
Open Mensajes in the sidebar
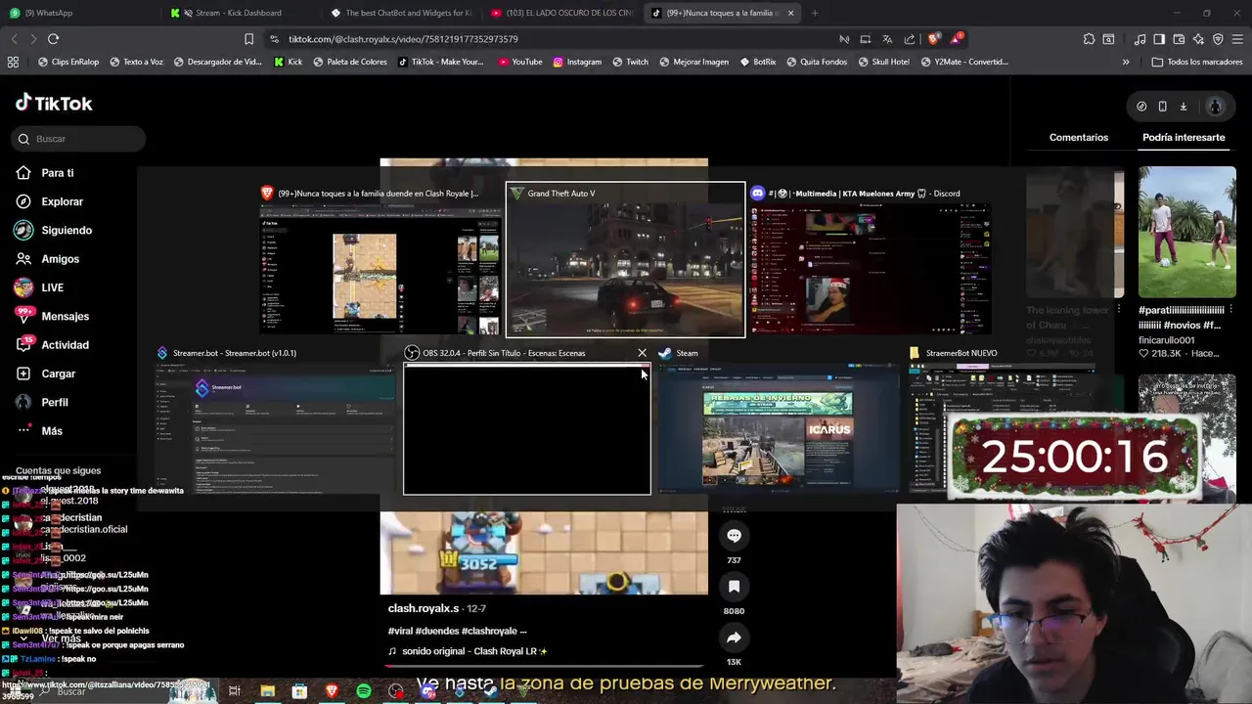65,316
